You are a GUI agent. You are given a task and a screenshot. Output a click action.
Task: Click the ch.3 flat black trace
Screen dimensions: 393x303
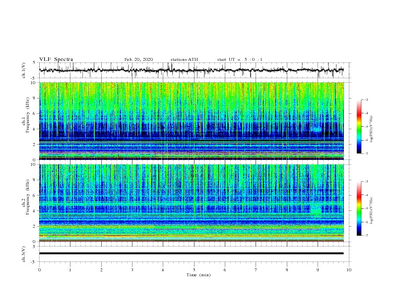(191, 253)
